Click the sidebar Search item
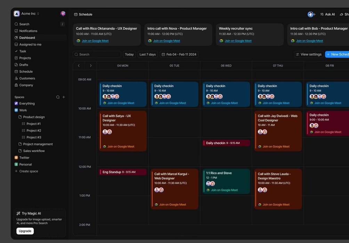 click(40, 24)
